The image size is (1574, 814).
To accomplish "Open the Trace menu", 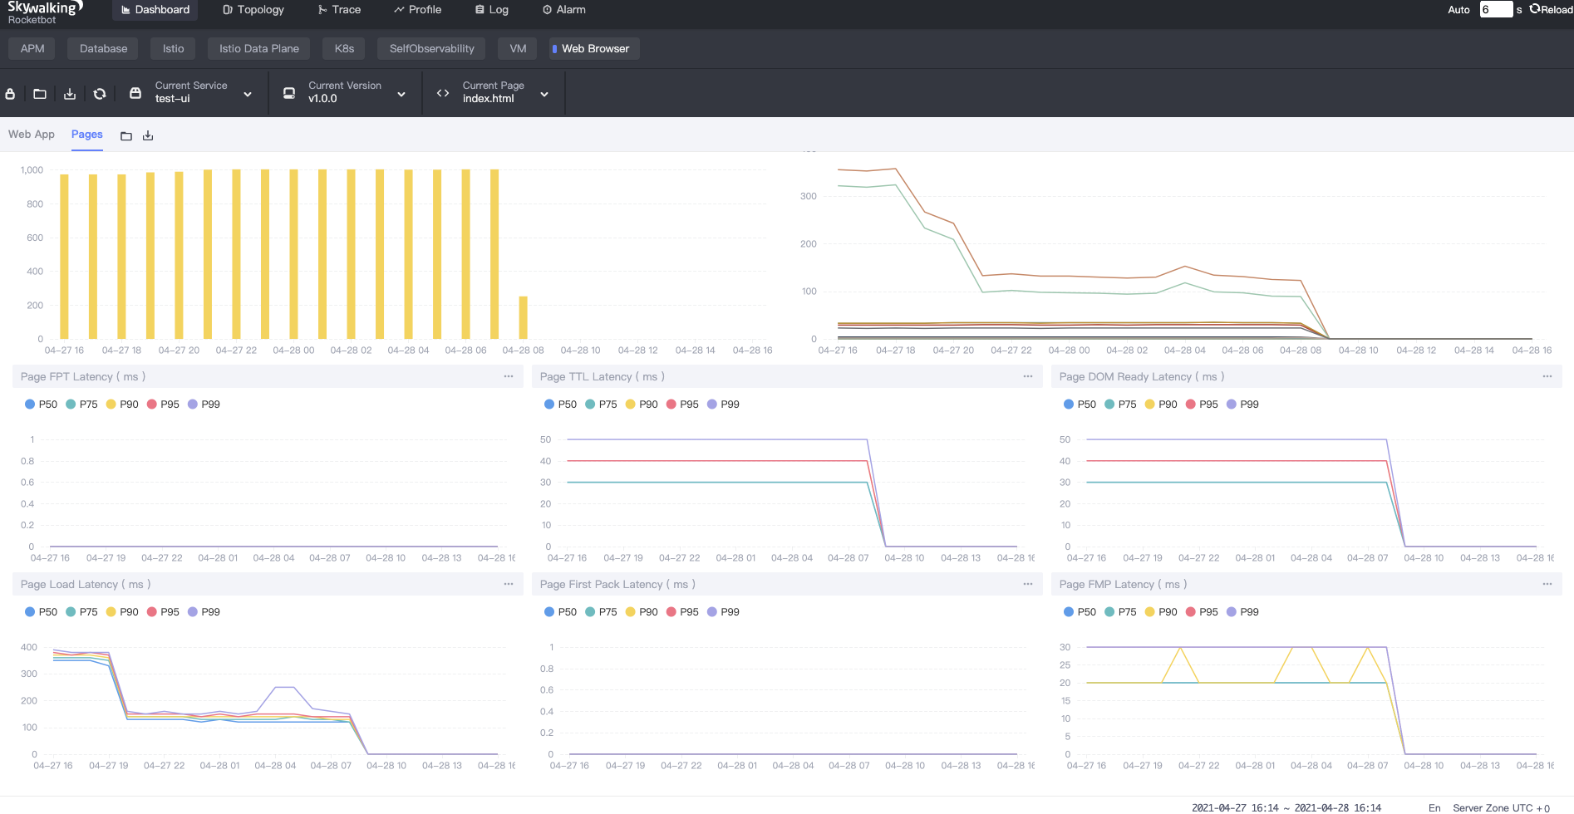I will coord(339,10).
